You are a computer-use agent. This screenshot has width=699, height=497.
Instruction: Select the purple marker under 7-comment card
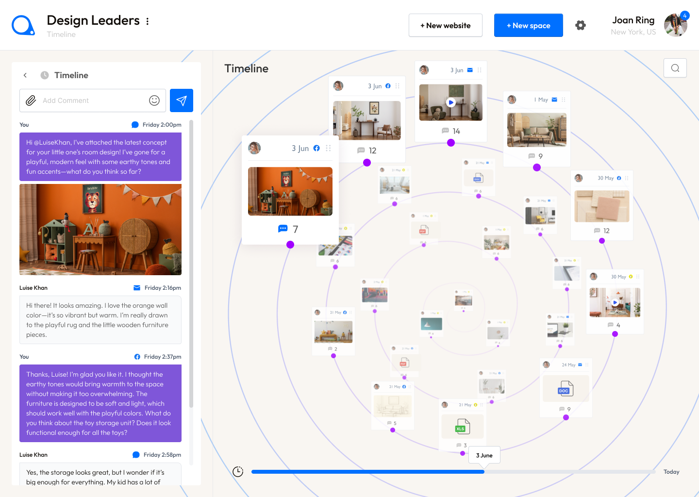point(290,245)
